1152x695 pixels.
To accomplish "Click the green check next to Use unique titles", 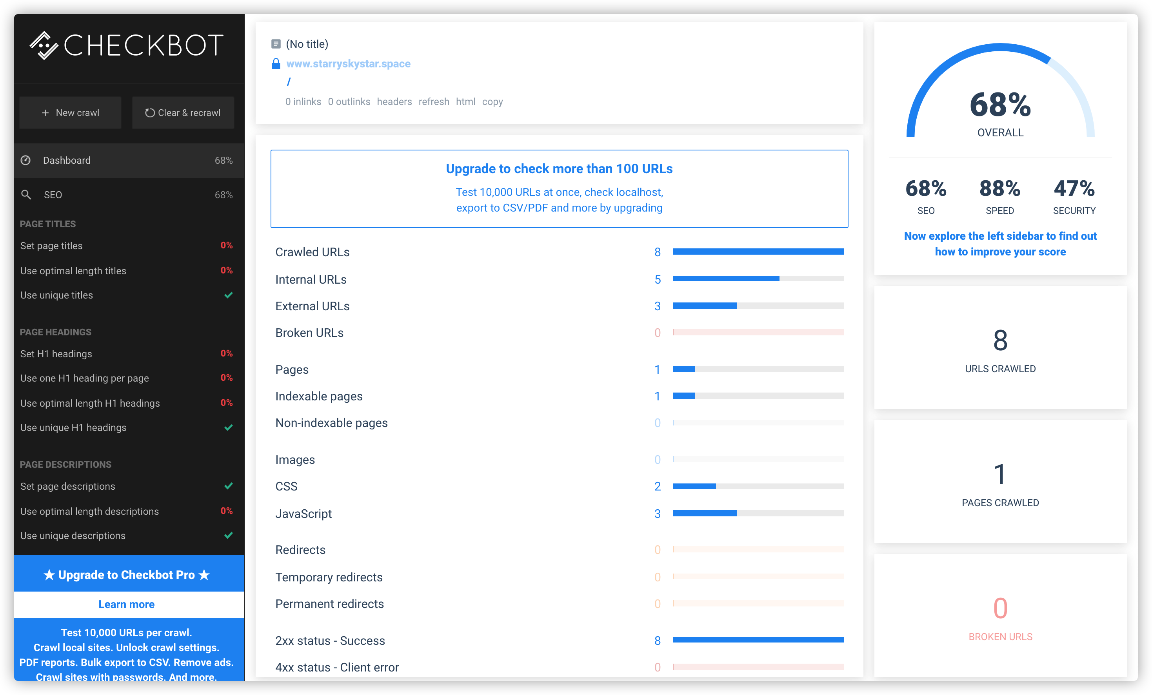I will pyautogui.click(x=229, y=295).
